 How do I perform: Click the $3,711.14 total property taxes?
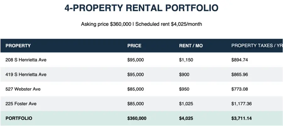pos(241,118)
